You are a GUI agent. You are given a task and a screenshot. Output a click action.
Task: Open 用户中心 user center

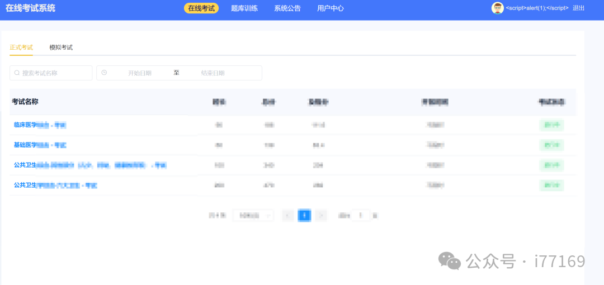[331, 8]
